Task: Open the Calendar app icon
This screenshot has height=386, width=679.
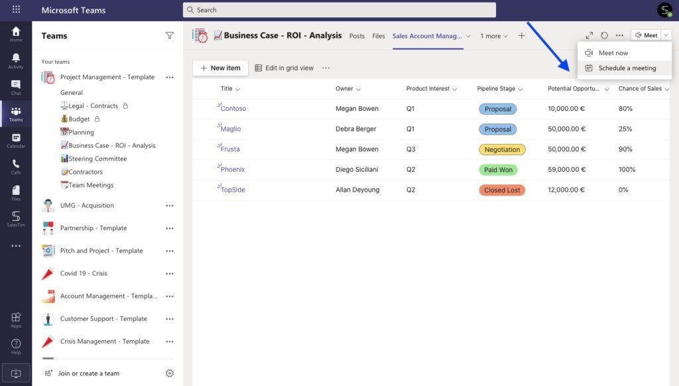Action: (x=16, y=141)
